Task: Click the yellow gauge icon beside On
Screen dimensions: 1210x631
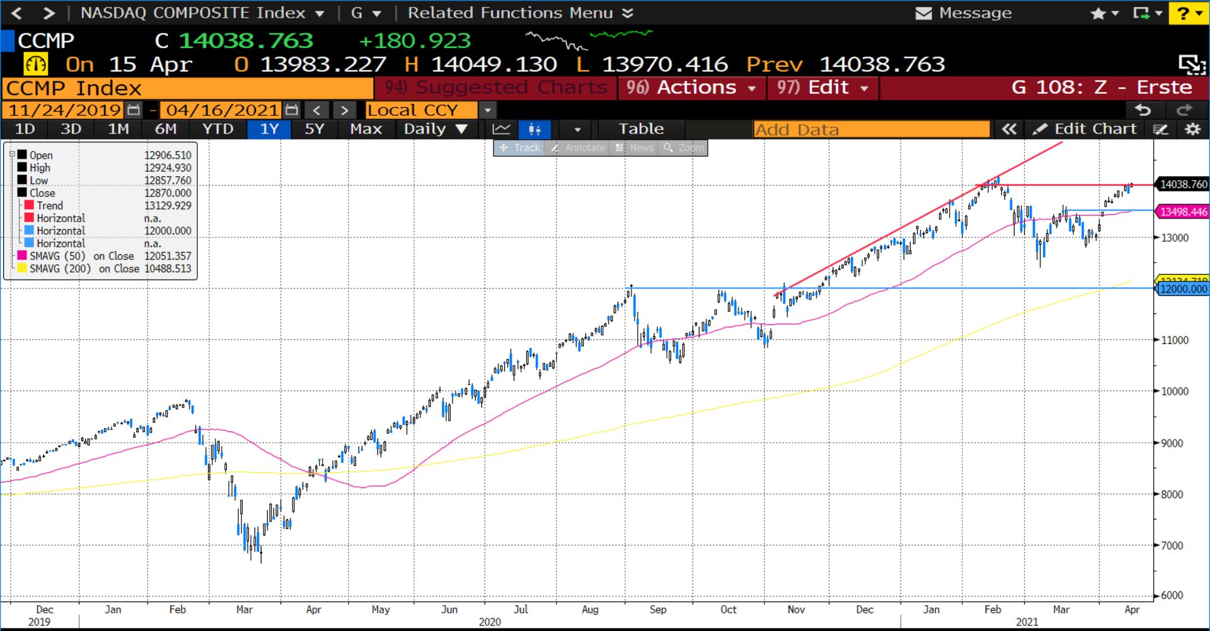Action: [36, 64]
